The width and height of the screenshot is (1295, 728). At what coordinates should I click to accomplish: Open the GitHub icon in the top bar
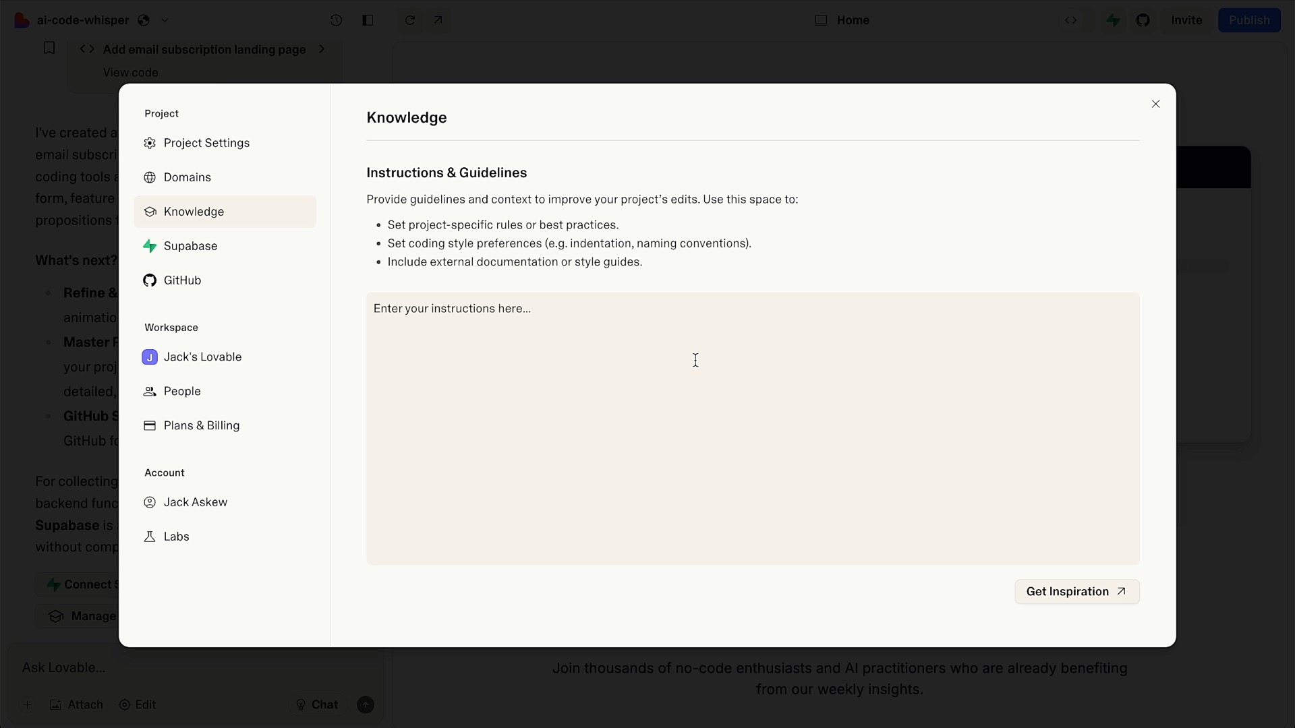click(1144, 20)
